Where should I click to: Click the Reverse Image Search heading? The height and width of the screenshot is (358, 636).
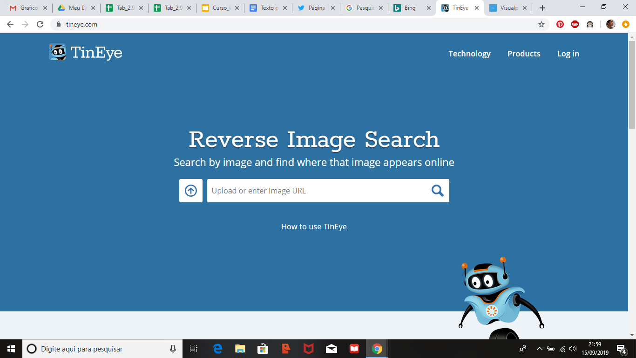(x=314, y=139)
